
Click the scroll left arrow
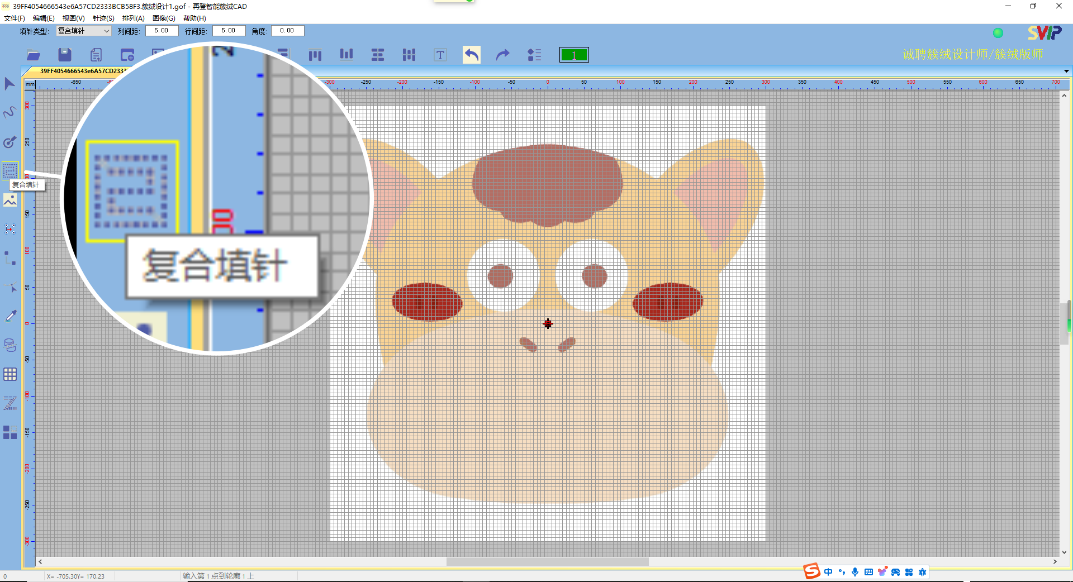click(40, 562)
